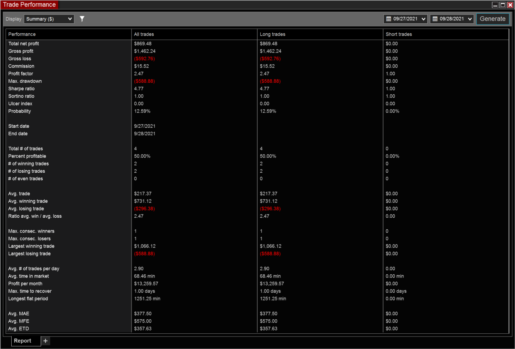Select the Report tab
The image size is (515, 349).
(x=26, y=341)
